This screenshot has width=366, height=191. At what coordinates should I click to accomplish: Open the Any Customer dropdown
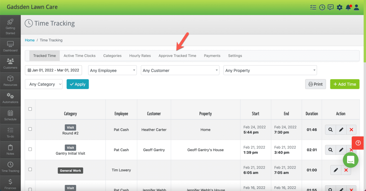pos(180,70)
